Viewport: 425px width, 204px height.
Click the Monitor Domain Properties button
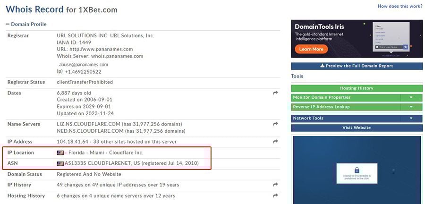click(x=346, y=98)
